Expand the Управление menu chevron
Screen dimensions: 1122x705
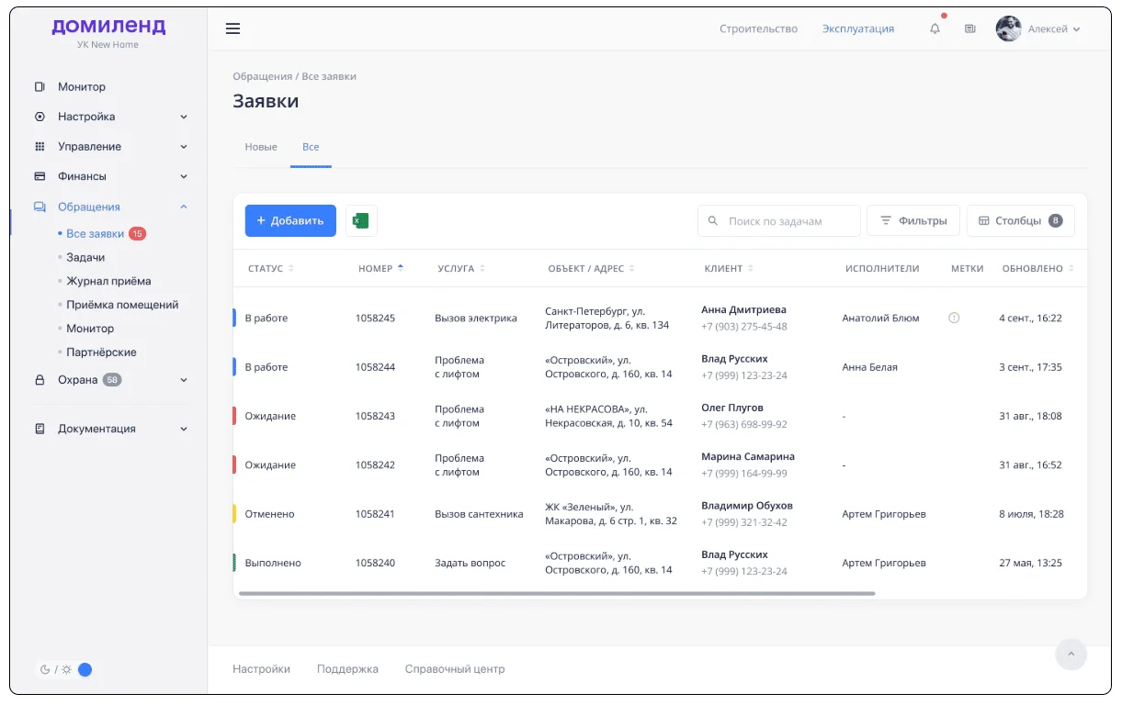point(184,147)
